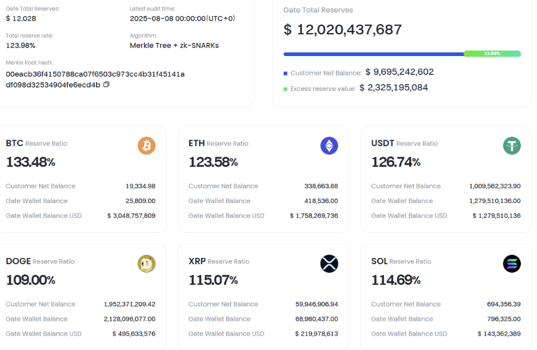This screenshot has width=537, height=350.
Task: Select ETH wallet balance 418,536.00
Action: 321,201
